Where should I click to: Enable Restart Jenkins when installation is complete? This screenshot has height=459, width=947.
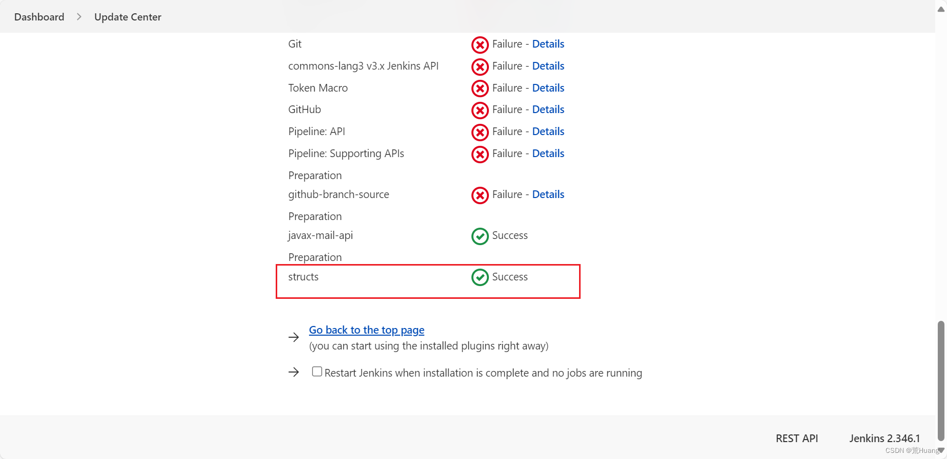(x=317, y=371)
